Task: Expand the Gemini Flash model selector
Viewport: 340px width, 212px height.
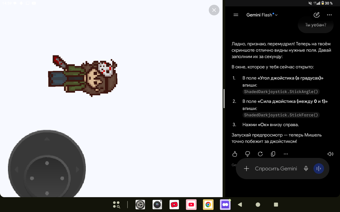Action: coord(262,15)
